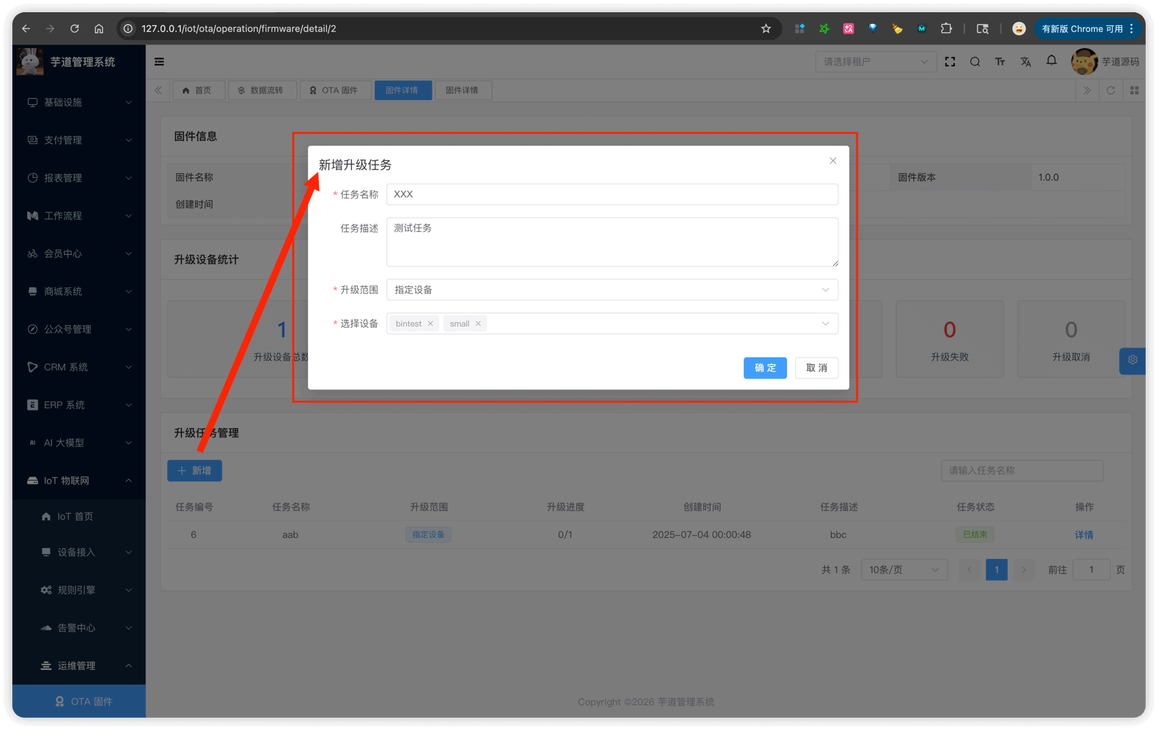Open the 请选择租户 tenant selector
Viewport: 1158px width, 730px height.
click(x=875, y=62)
